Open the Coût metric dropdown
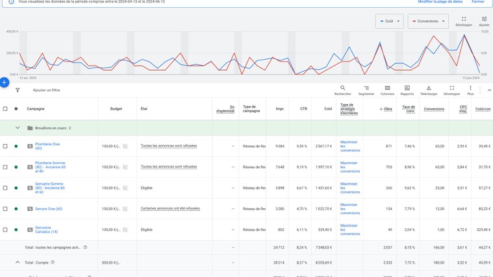The image size is (493, 277). tap(389, 21)
